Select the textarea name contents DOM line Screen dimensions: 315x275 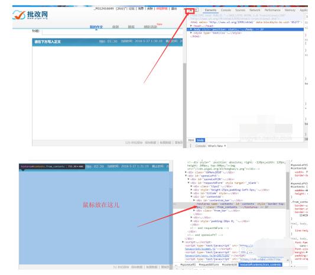pos(240,205)
